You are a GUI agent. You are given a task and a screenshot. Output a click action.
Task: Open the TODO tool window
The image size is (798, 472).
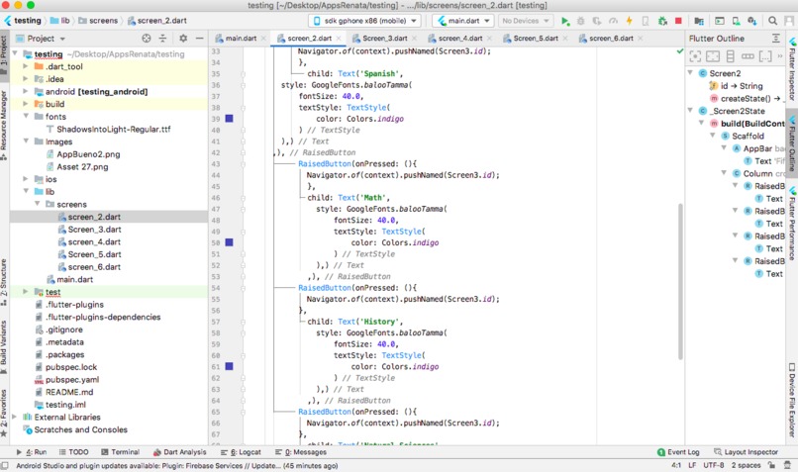coord(74,452)
